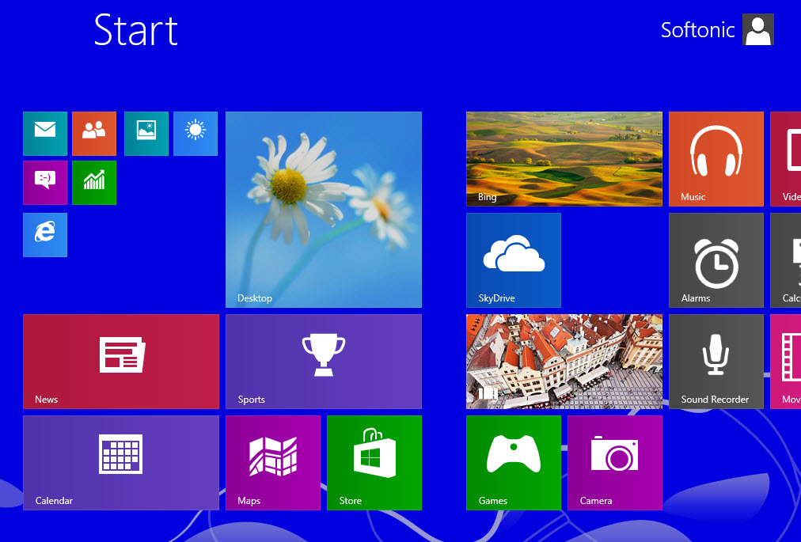Open the Bing landscape tile
Image resolution: width=801 pixels, height=542 pixels.
tap(564, 159)
